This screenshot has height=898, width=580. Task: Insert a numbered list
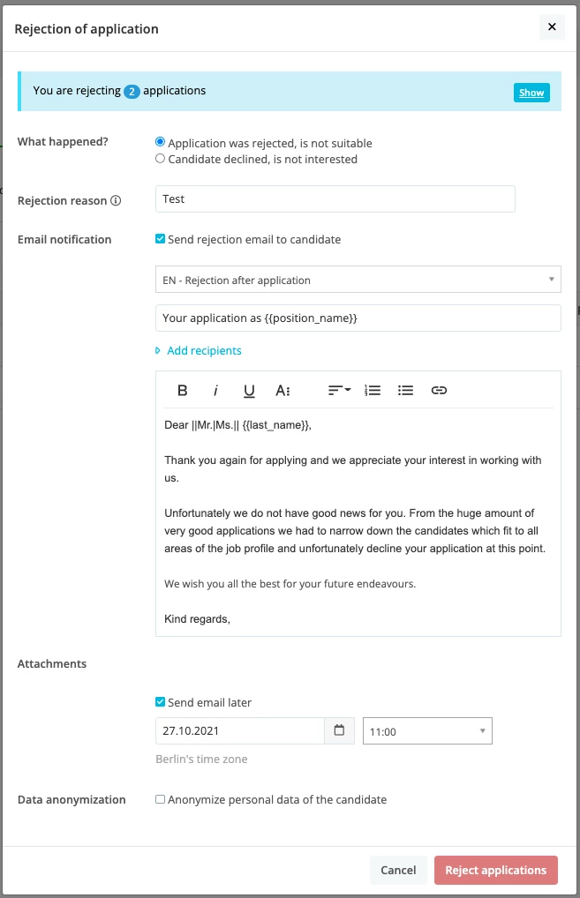point(373,391)
